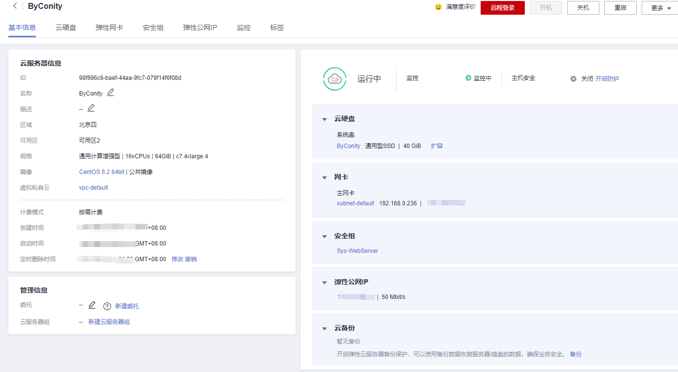This screenshot has width=678, height=372.
Task: Click the green monitoring status icon
Action: click(467, 78)
